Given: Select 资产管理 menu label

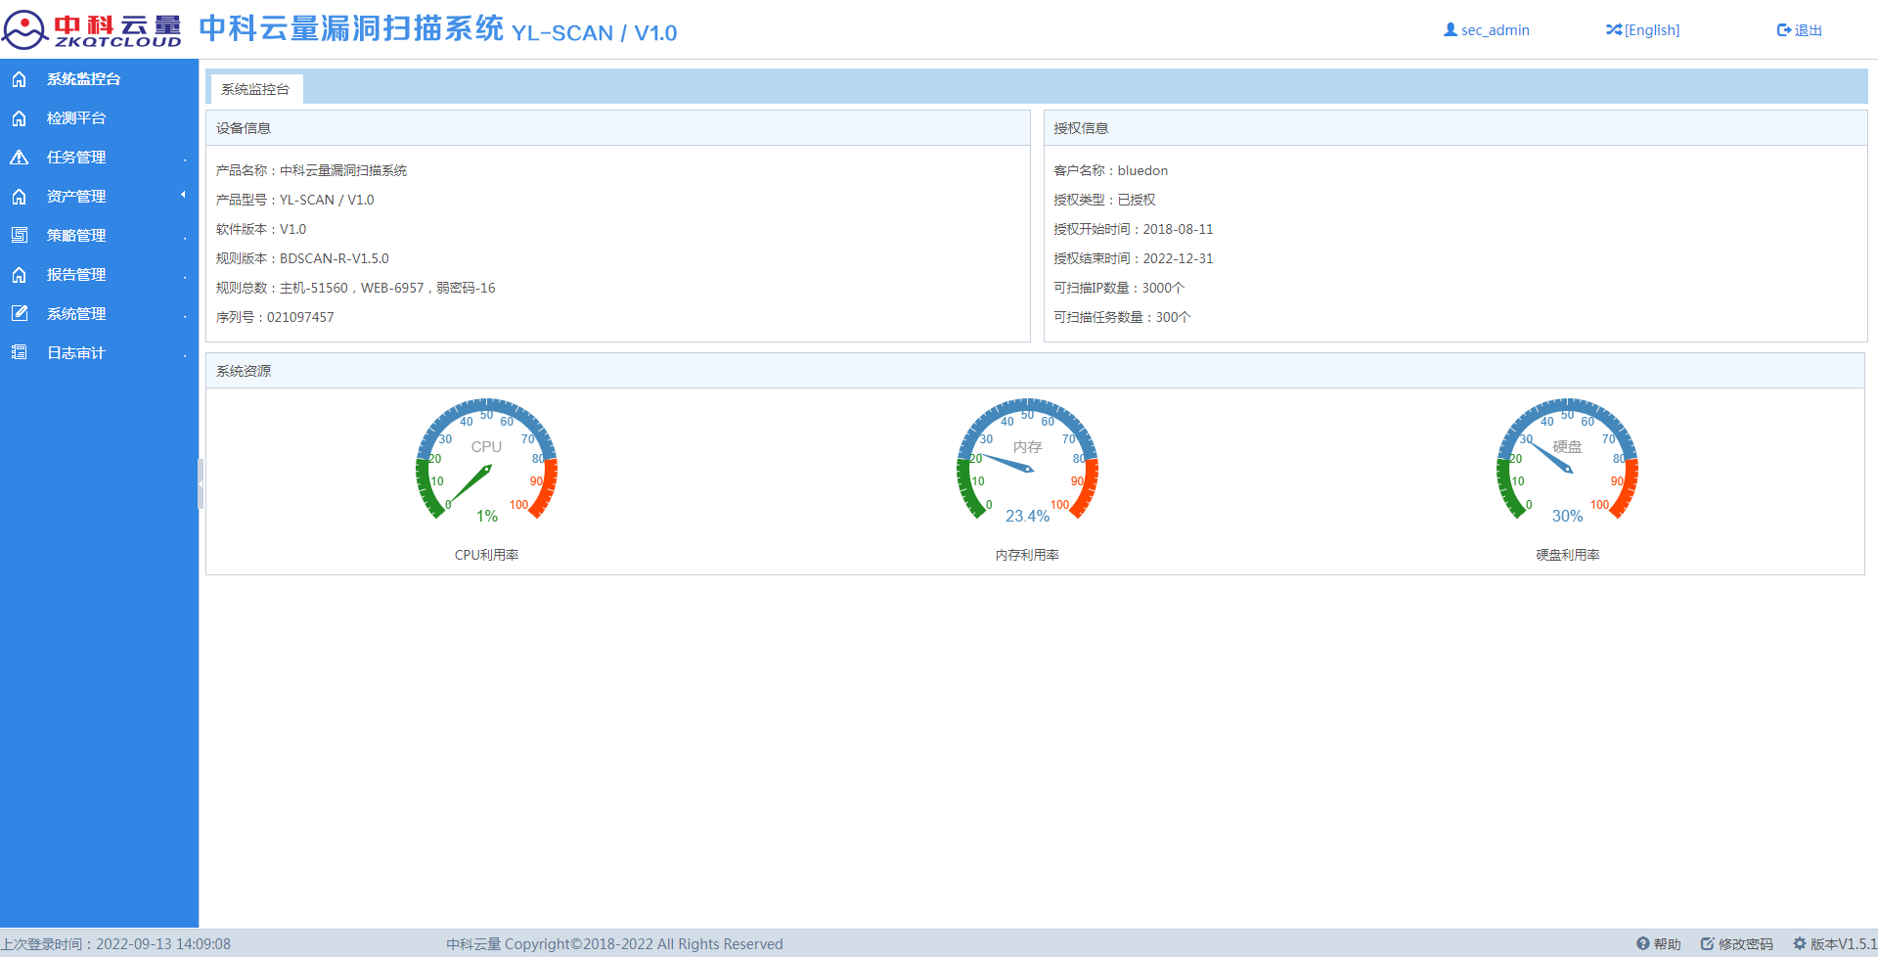Looking at the screenshot, I should [76, 197].
